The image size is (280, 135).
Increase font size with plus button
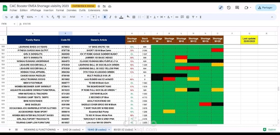tap(99, 17)
